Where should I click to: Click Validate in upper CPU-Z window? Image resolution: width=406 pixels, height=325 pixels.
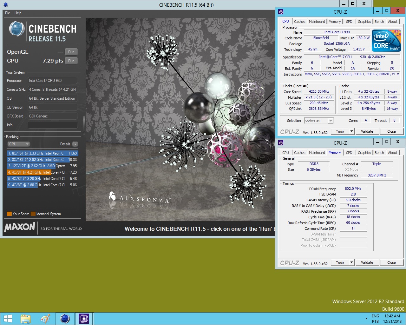point(367,131)
